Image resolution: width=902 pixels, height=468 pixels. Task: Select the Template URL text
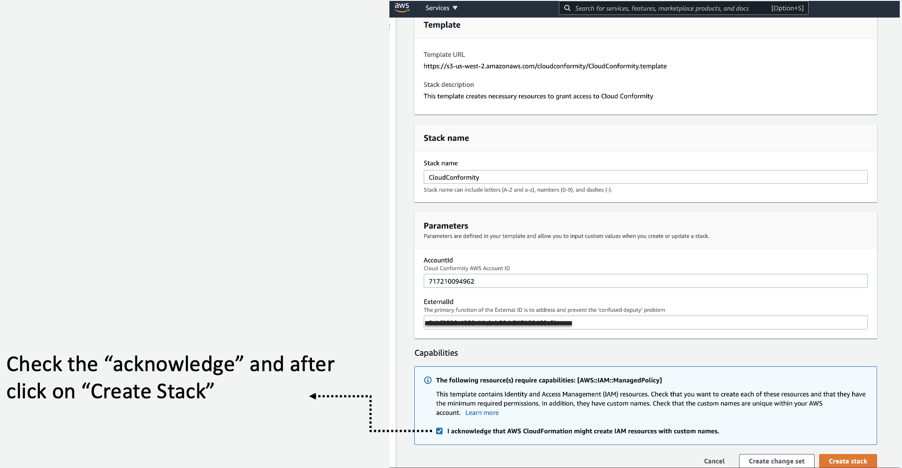click(x=545, y=66)
